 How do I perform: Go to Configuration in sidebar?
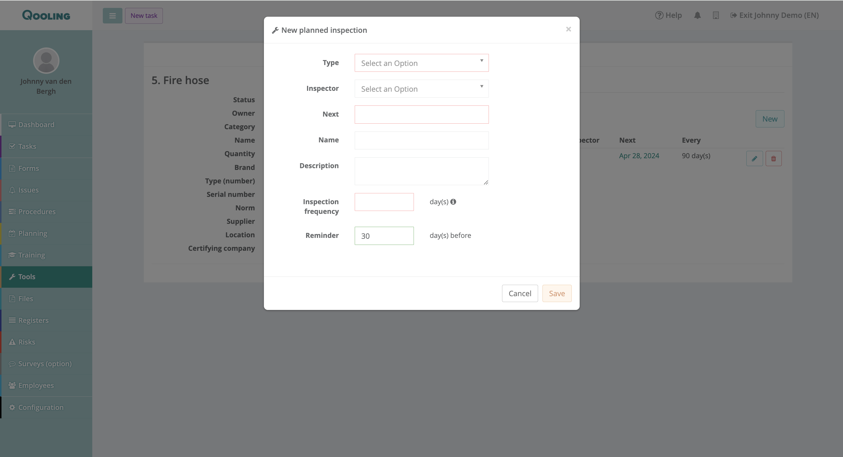(41, 407)
